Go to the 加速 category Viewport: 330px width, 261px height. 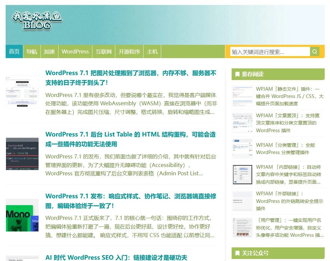49,51
